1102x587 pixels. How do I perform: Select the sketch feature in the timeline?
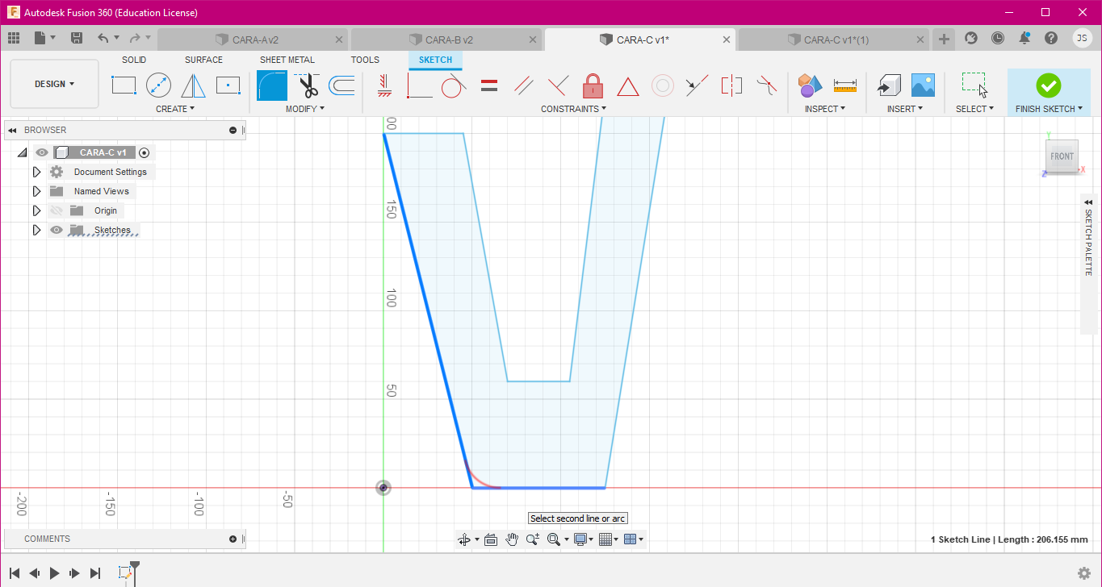tap(124, 572)
